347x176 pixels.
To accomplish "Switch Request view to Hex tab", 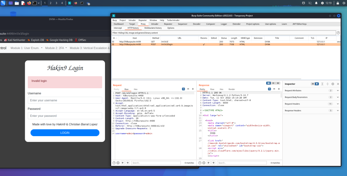I will coord(136,89).
